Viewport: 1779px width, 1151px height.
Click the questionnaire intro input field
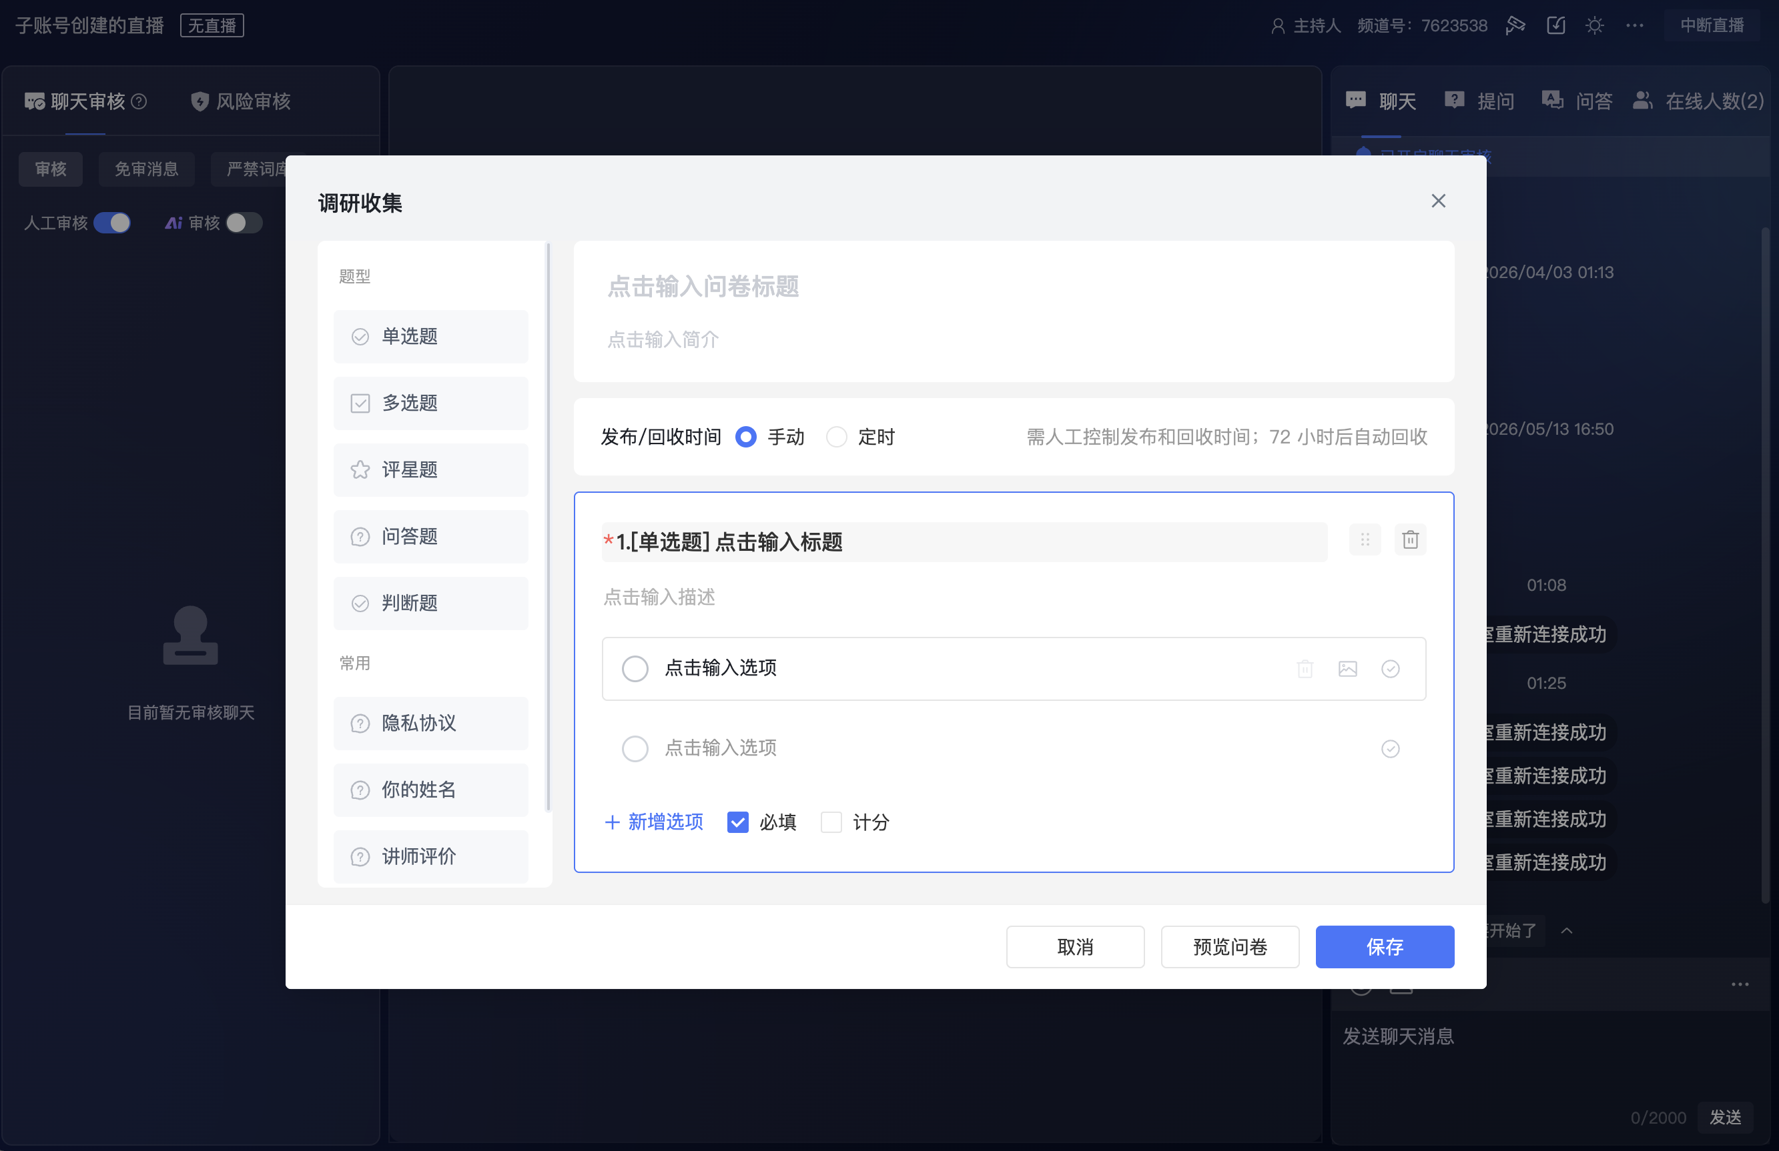(1013, 340)
